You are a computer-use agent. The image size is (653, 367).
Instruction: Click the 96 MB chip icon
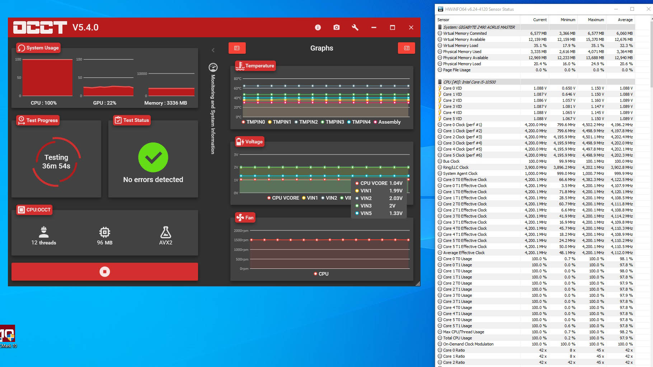105,232
